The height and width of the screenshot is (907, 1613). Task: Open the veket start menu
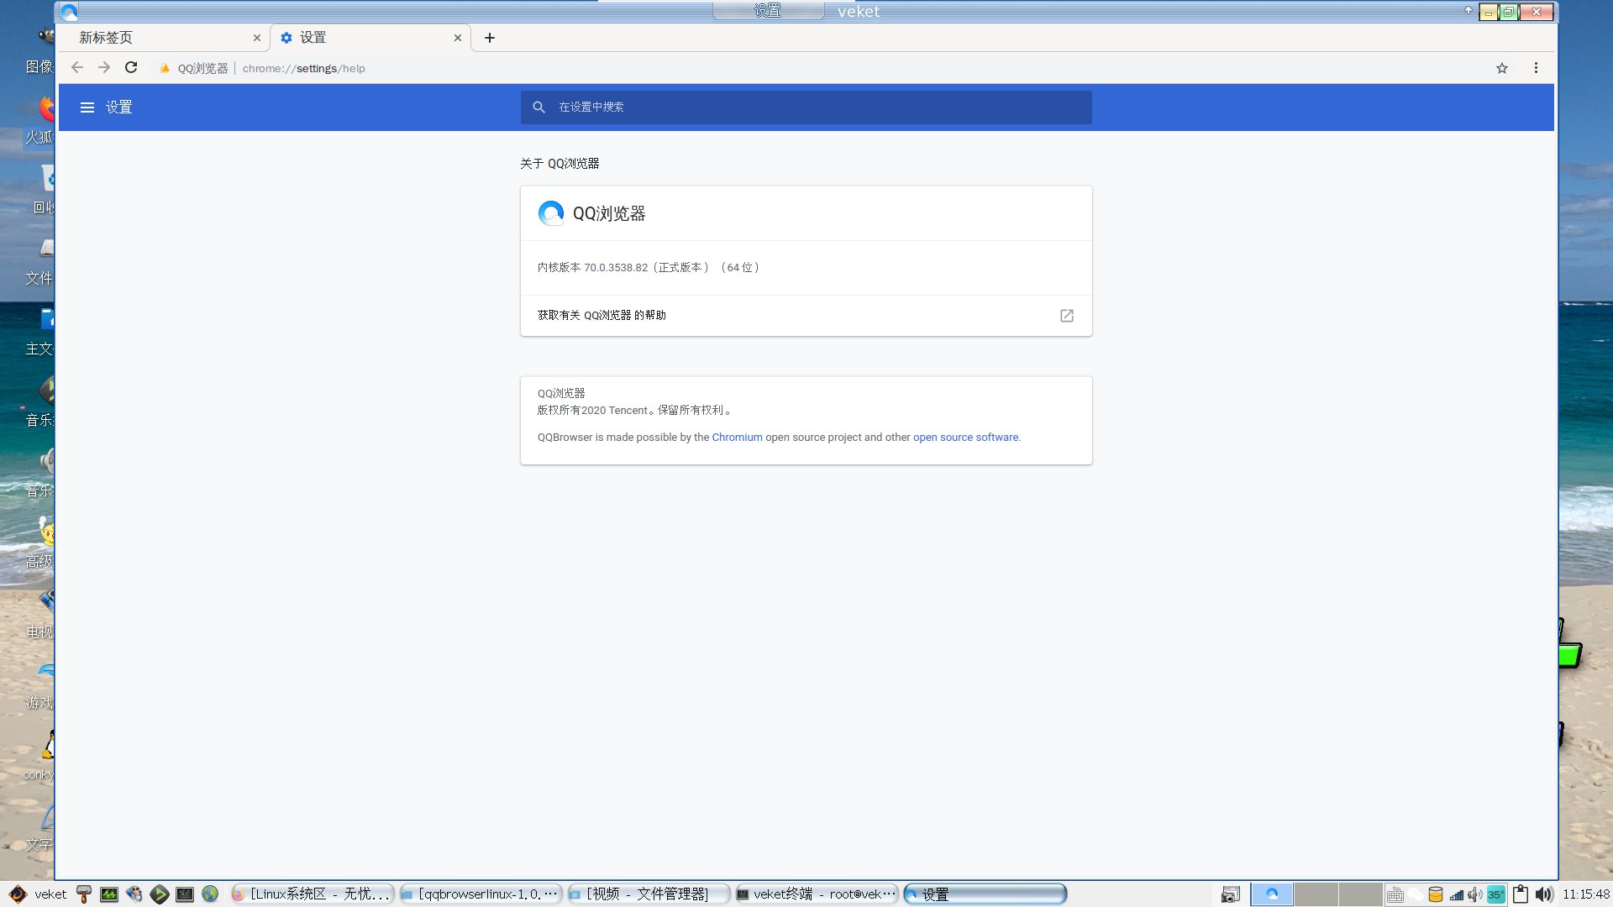pyautogui.click(x=38, y=894)
